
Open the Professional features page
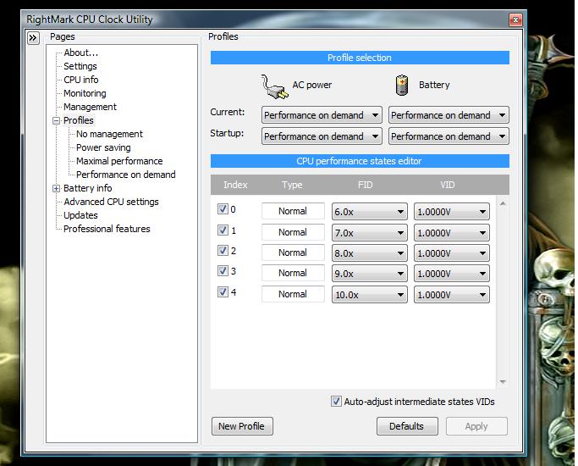107,229
